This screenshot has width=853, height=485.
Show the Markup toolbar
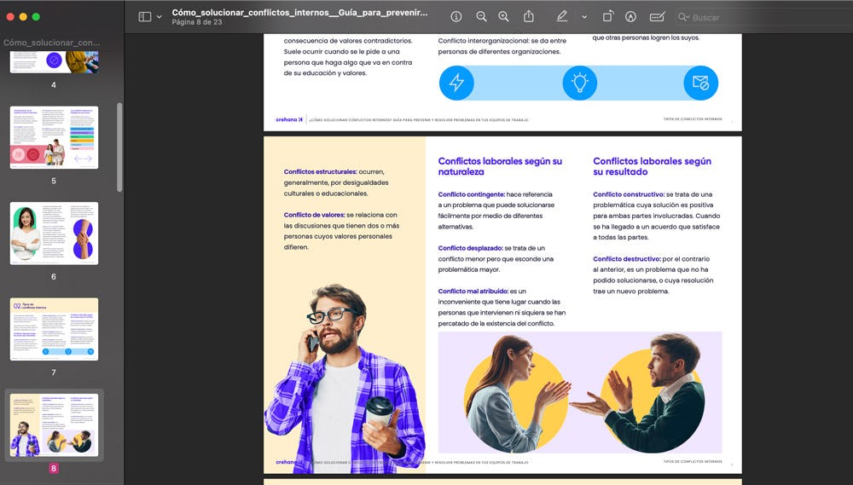[631, 17]
